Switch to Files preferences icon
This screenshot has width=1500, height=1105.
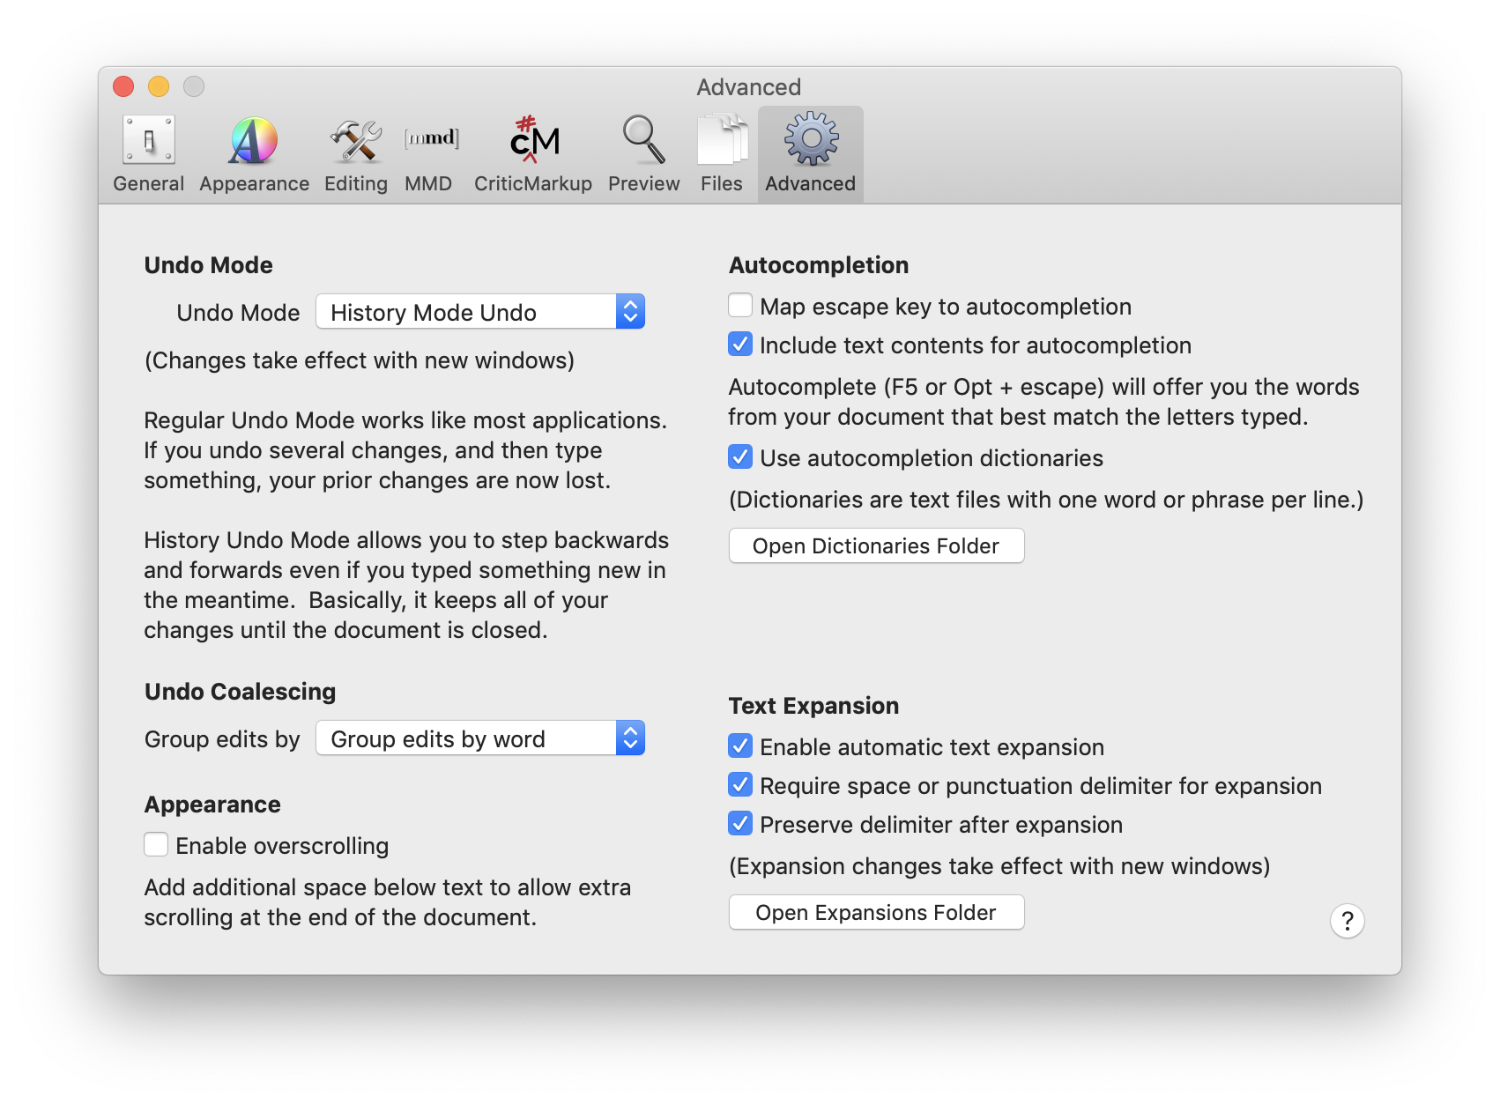[x=722, y=141]
